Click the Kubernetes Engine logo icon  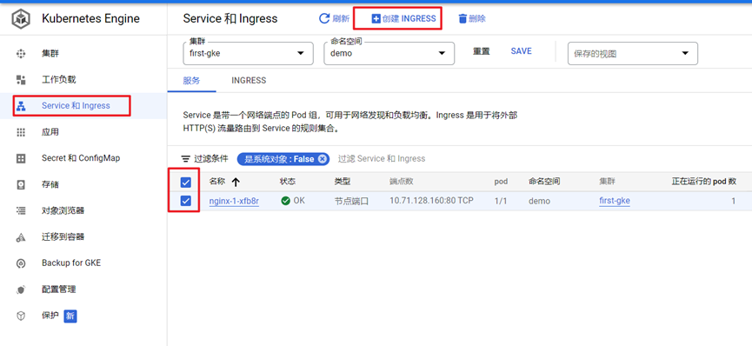click(21, 19)
